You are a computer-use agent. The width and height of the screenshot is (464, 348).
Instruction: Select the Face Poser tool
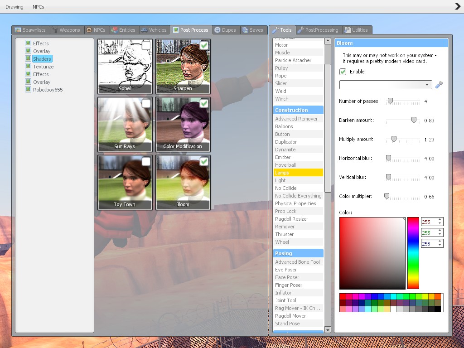tap(298, 277)
